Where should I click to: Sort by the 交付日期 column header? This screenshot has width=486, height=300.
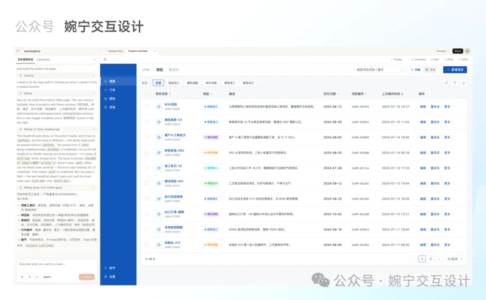[331, 94]
